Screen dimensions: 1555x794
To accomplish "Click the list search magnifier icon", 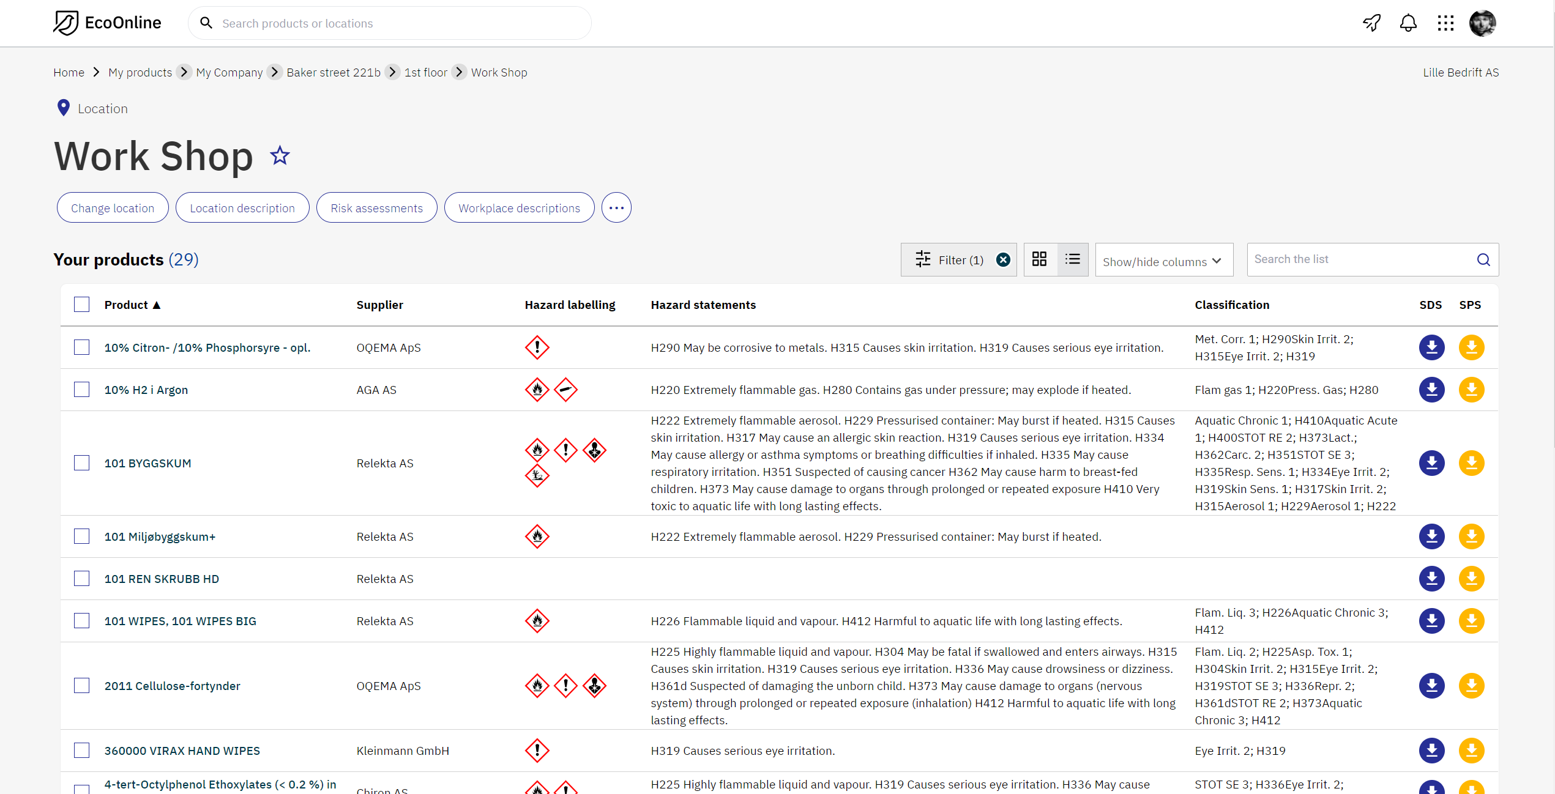I will coord(1483,260).
